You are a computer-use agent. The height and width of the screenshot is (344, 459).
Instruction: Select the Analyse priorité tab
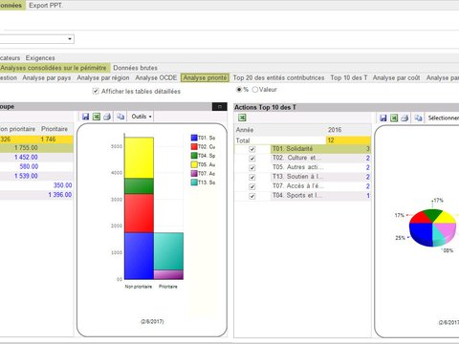coord(205,77)
